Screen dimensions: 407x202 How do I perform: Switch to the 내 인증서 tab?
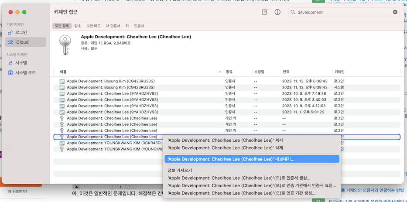point(113,26)
